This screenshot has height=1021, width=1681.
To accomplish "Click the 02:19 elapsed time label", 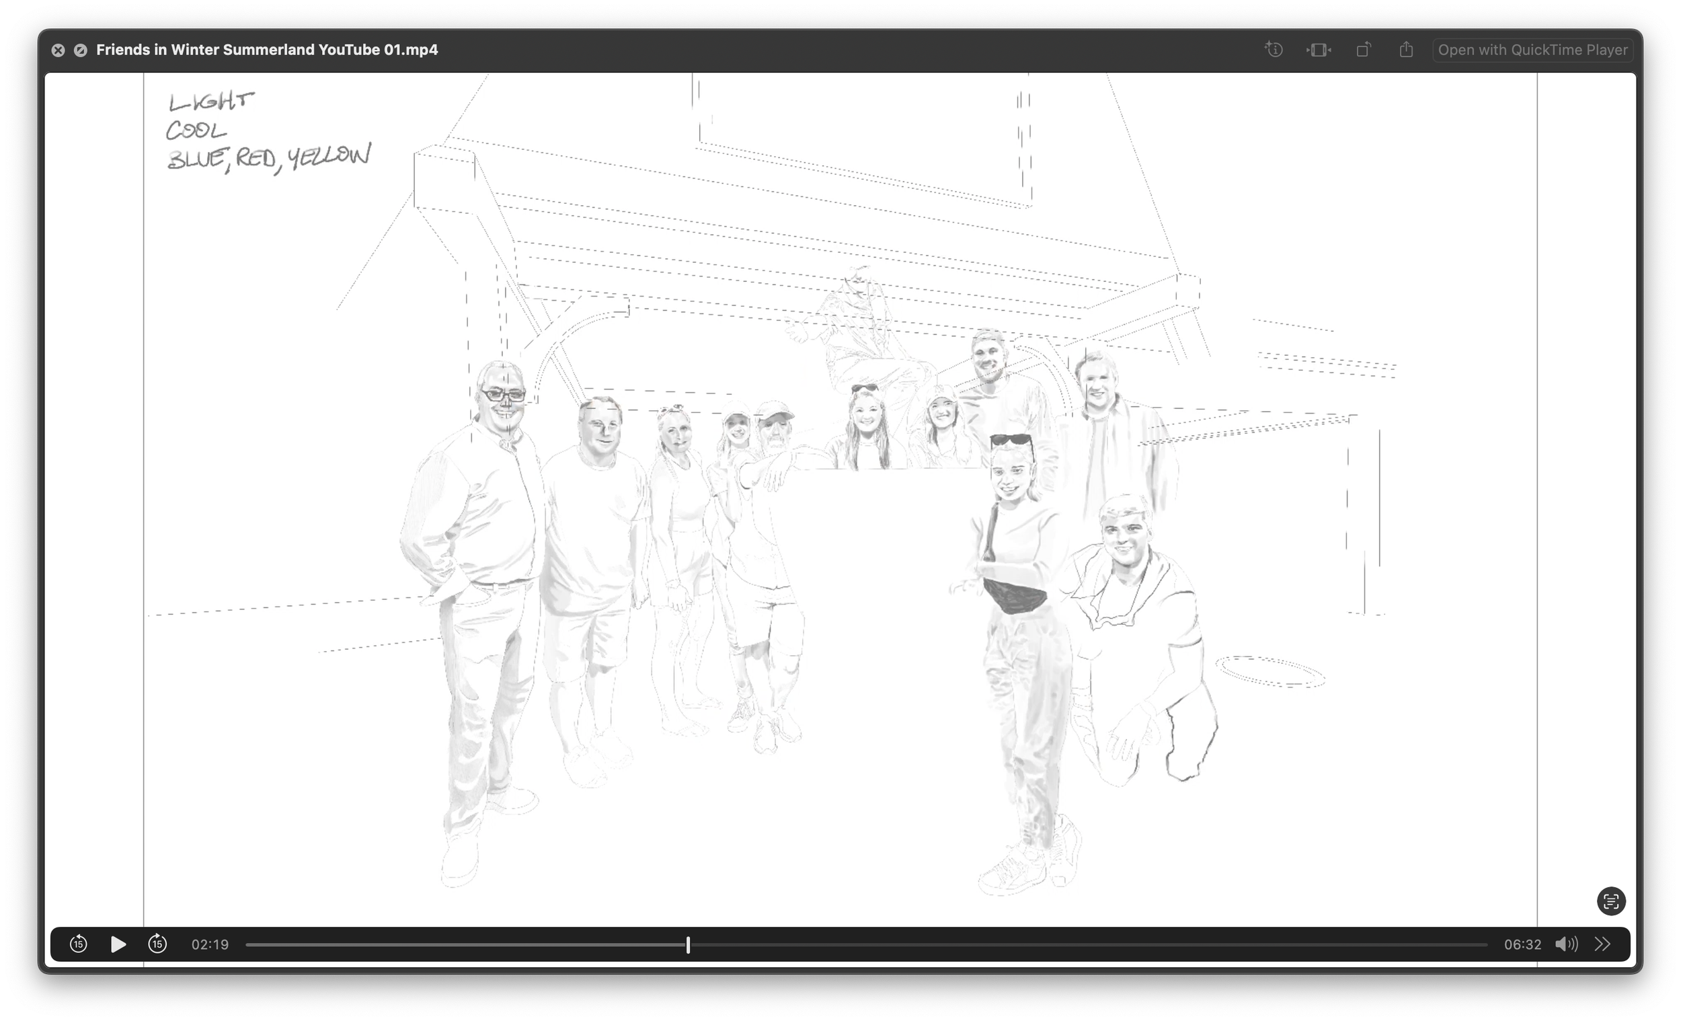I will click(209, 944).
